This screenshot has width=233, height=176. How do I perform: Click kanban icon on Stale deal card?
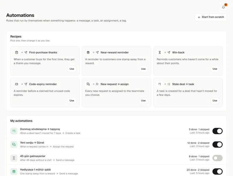[x=160, y=84]
